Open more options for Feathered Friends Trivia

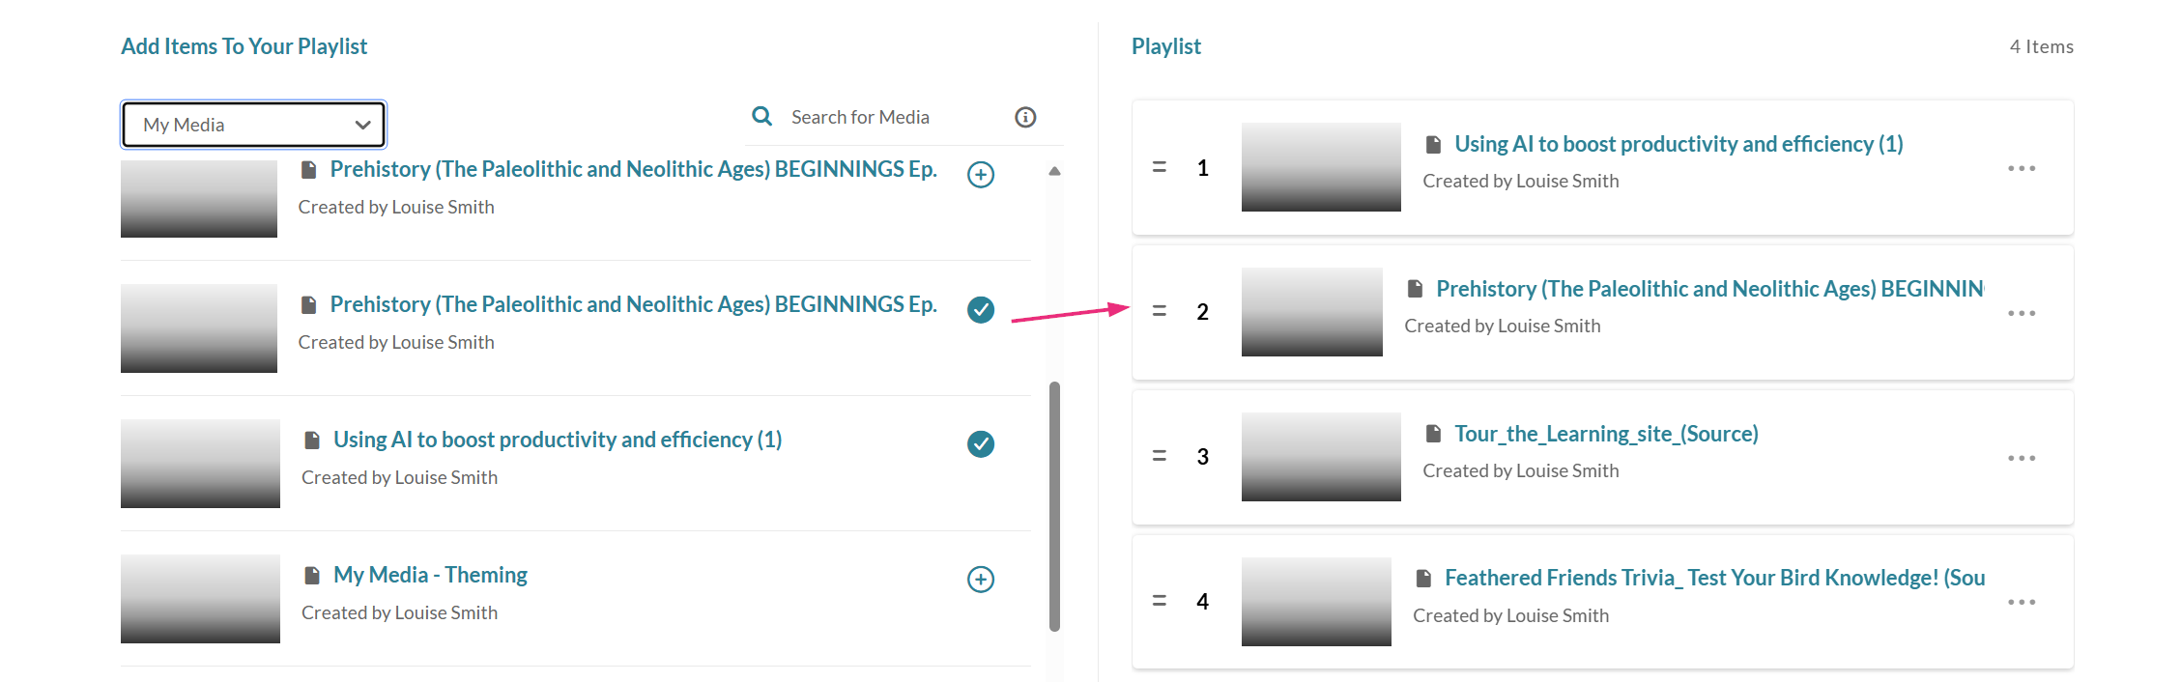[x=2021, y=602]
